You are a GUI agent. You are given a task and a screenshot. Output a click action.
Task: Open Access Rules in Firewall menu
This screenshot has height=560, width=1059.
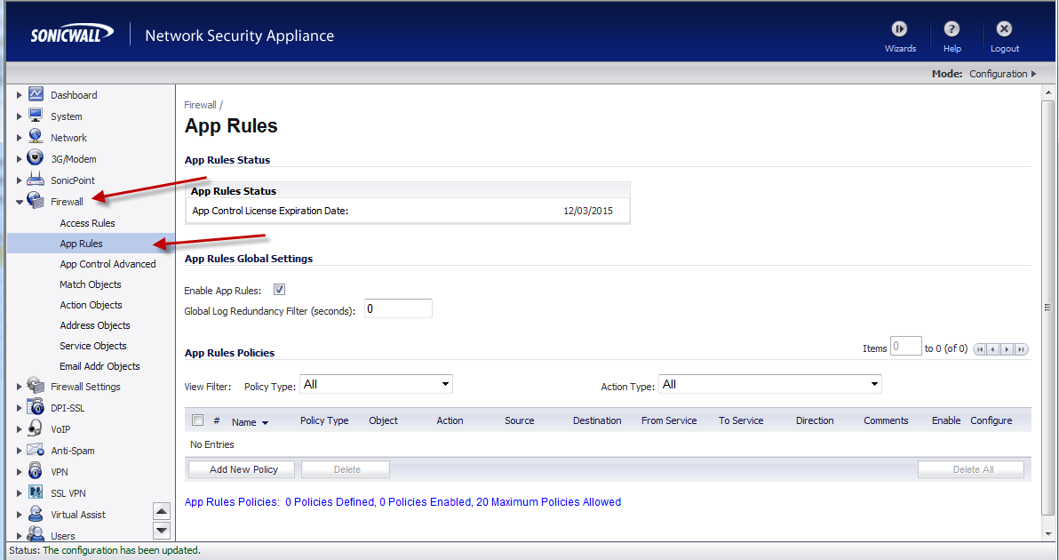click(87, 223)
